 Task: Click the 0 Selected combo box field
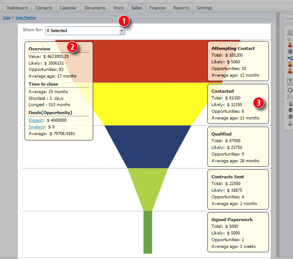(x=82, y=31)
